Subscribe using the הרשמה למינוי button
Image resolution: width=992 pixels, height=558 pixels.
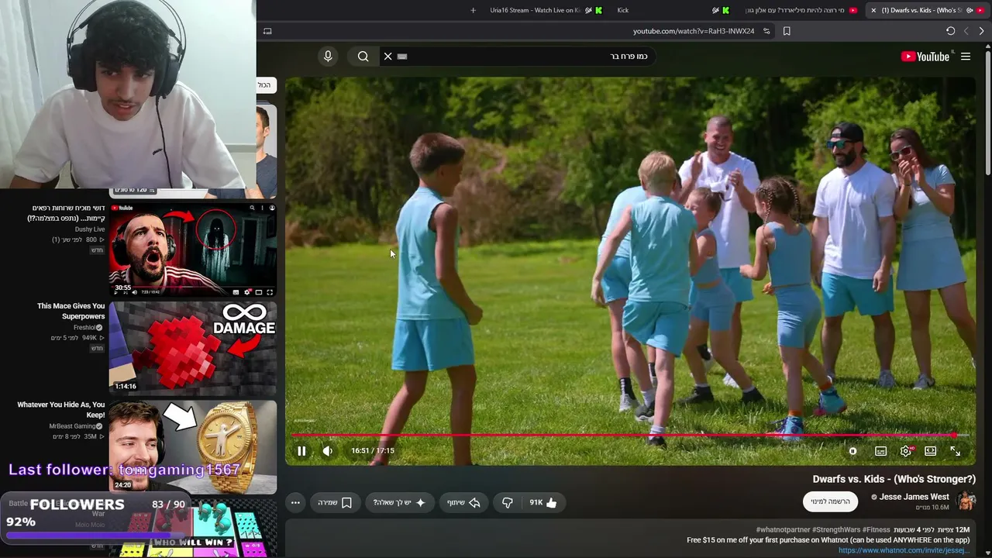pyautogui.click(x=830, y=501)
